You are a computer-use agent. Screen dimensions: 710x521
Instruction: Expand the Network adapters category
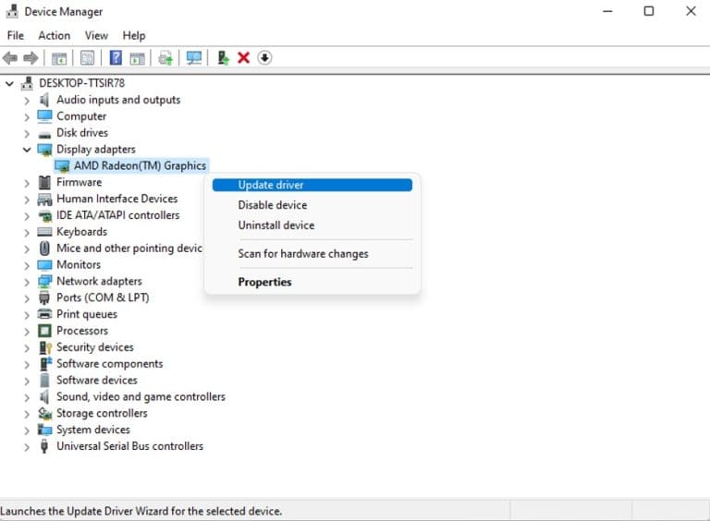point(27,282)
